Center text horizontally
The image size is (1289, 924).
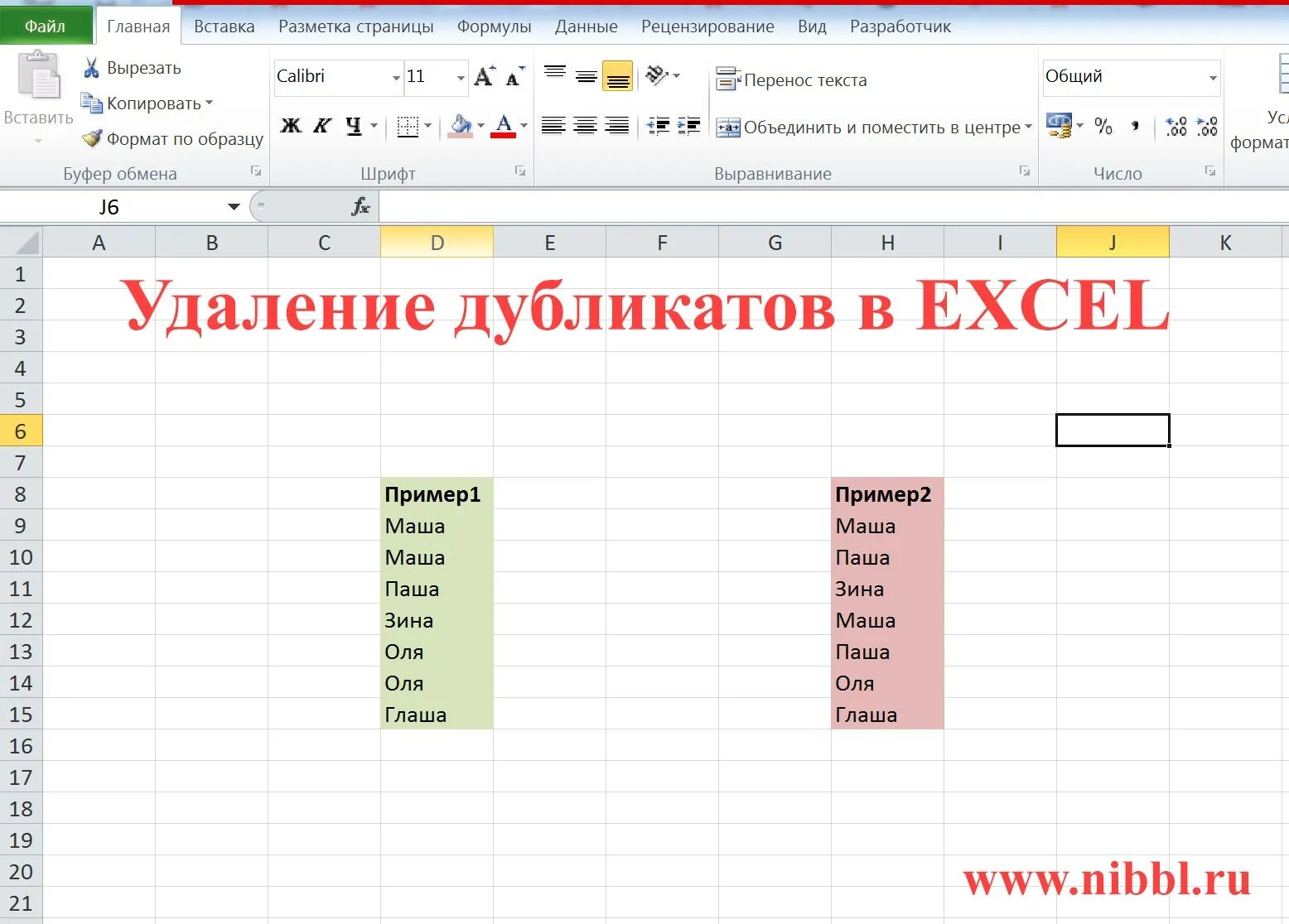tap(585, 126)
